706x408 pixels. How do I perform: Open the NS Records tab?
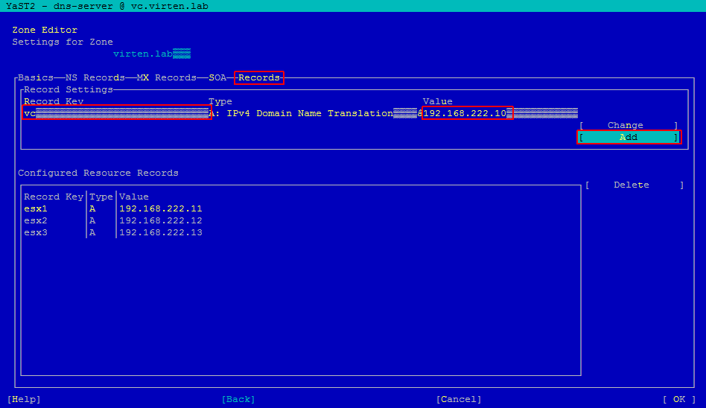(x=95, y=77)
